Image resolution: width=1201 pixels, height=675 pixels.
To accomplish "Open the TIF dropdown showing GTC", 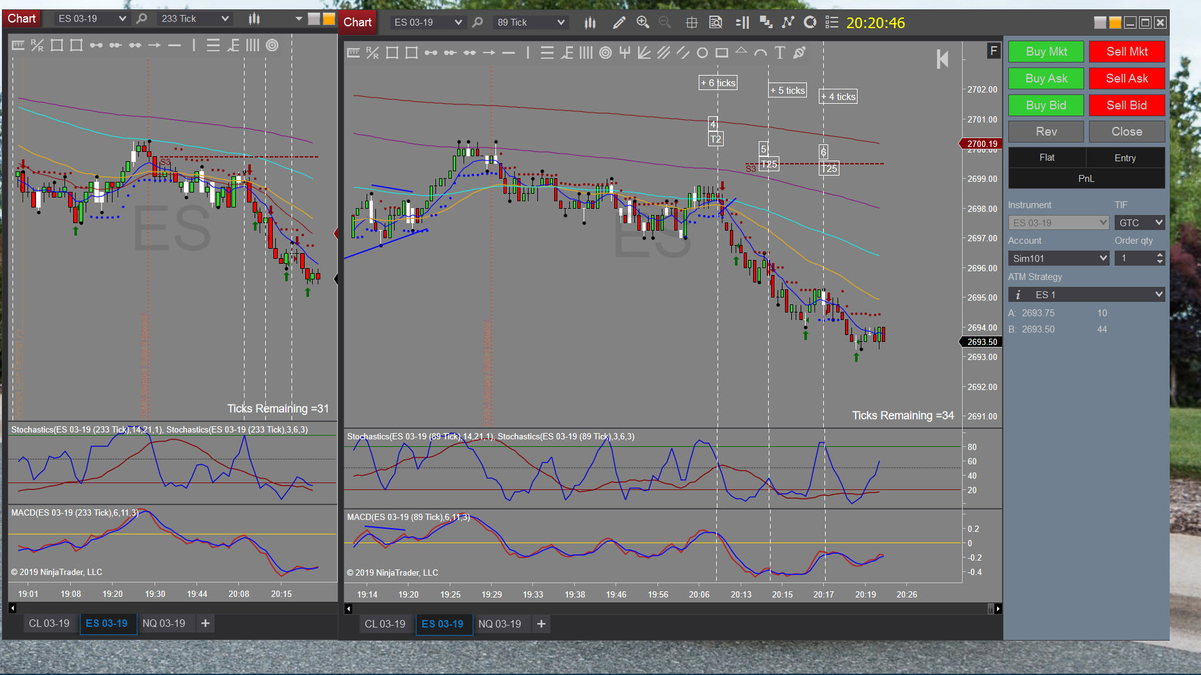I will [x=1140, y=223].
